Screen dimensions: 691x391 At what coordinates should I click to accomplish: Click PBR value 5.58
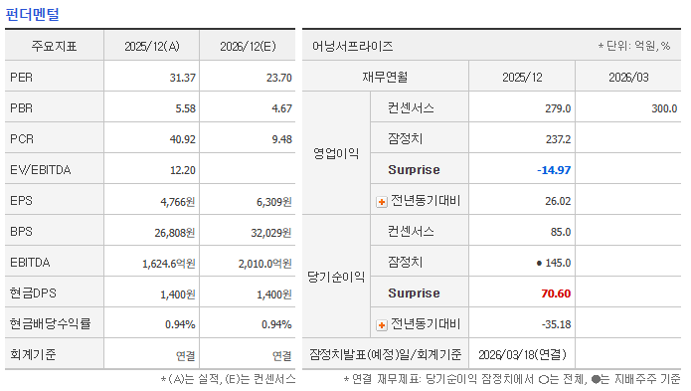(x=185, y=108)
